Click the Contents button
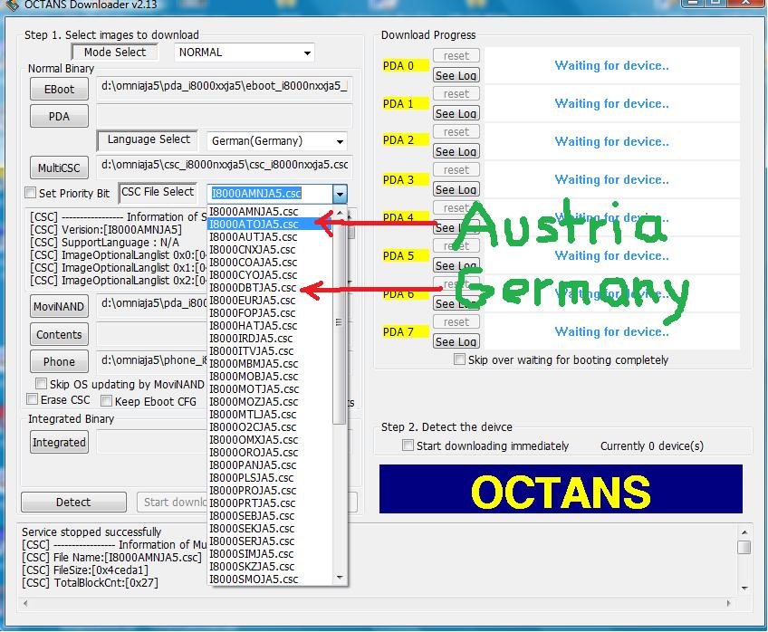The height and width of the screenshot is (632, 768). (x=59, y=335)
